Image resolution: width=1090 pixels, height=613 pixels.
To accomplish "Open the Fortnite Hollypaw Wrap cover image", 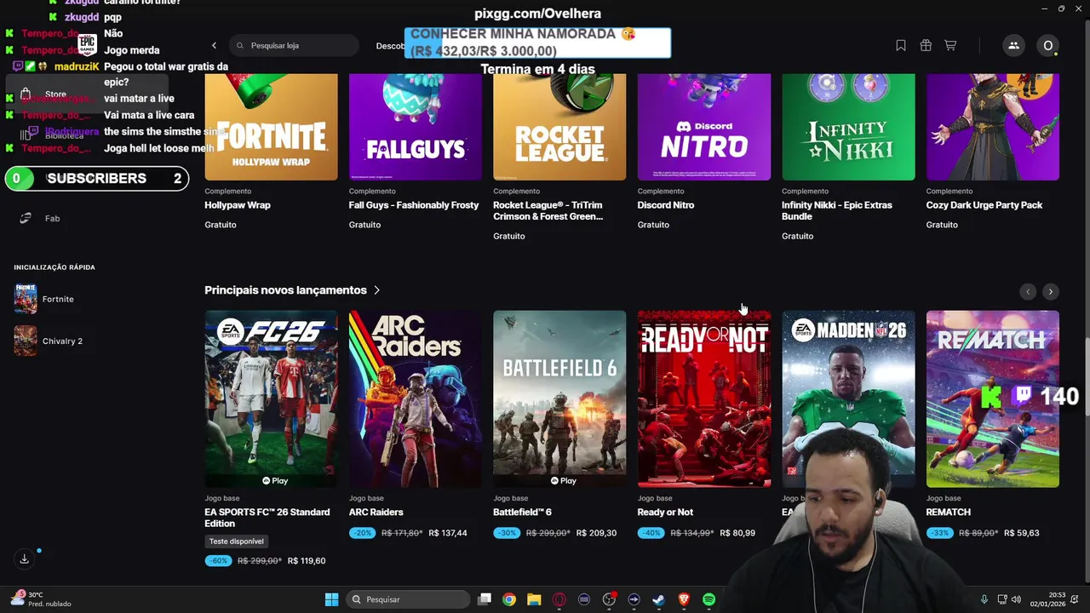I will [x=271, y=127].
